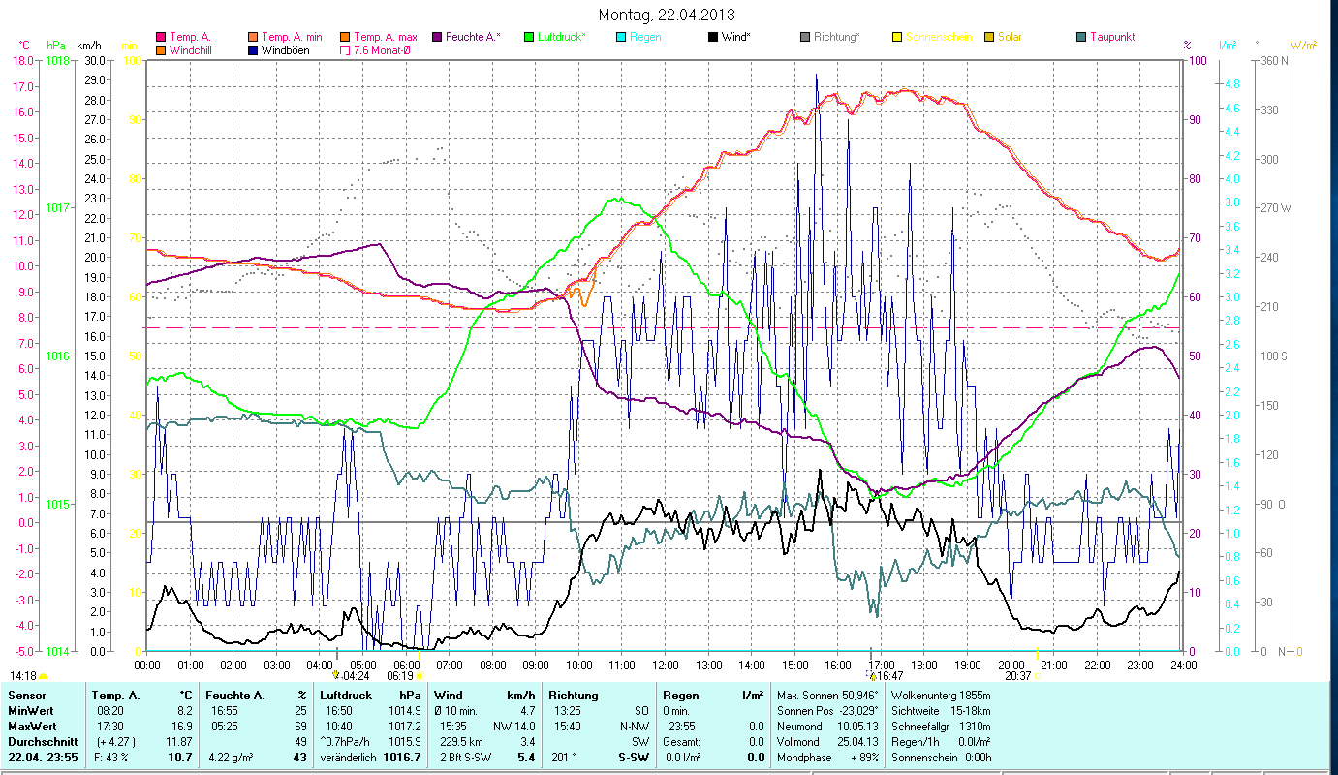Screen dimensions: 1338x775
Task: Click the Regen column header in table
Action: pos(681,696)
